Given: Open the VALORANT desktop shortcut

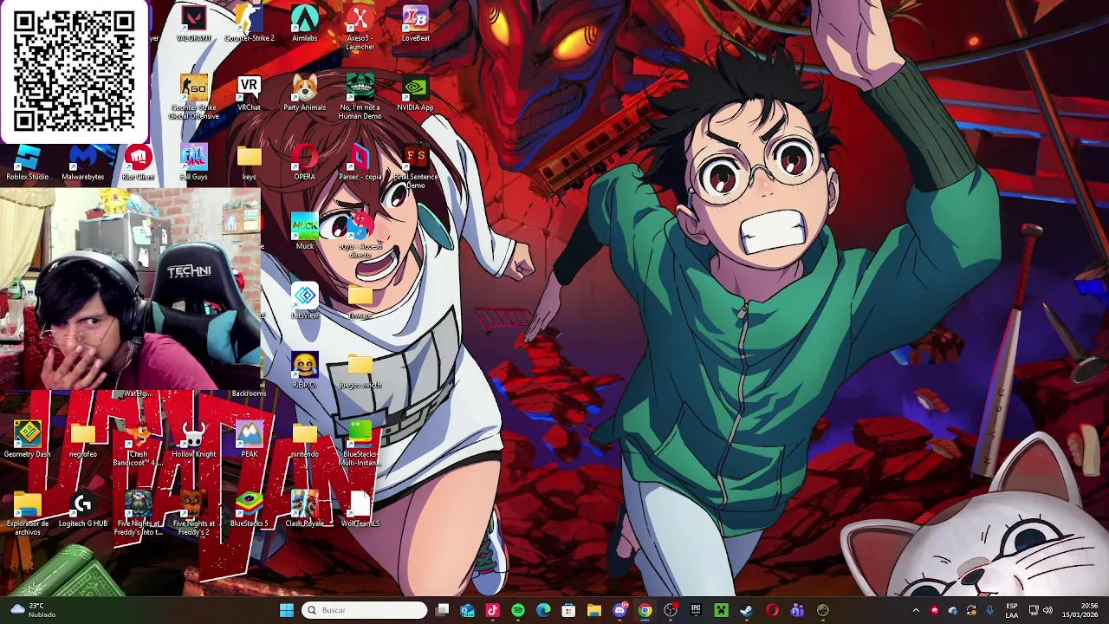Looking at the screenshot, I should (193, 23).
